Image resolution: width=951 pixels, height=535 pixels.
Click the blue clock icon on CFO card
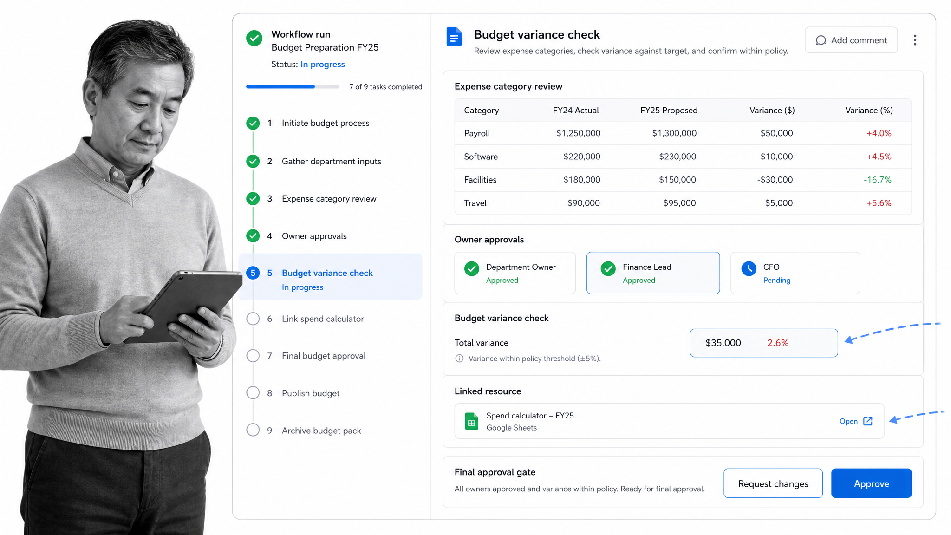click(749, 268)
